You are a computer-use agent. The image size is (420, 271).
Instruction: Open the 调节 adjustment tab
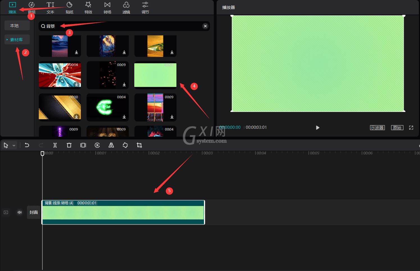(145, 8)
